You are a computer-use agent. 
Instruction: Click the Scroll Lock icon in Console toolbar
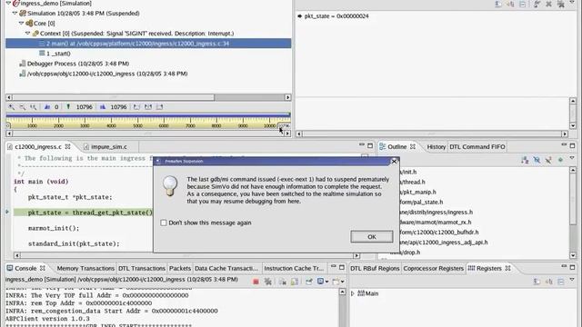[295, 282]
